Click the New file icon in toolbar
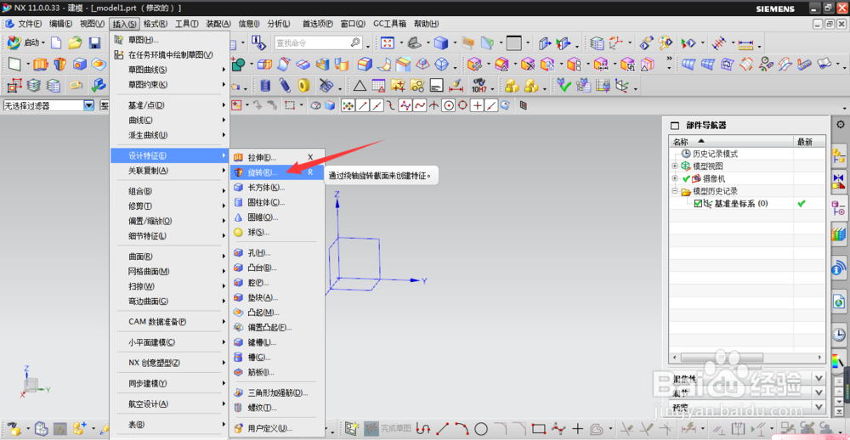The width and height of the screenshot is (850, 440). click(x=56, y=42)
